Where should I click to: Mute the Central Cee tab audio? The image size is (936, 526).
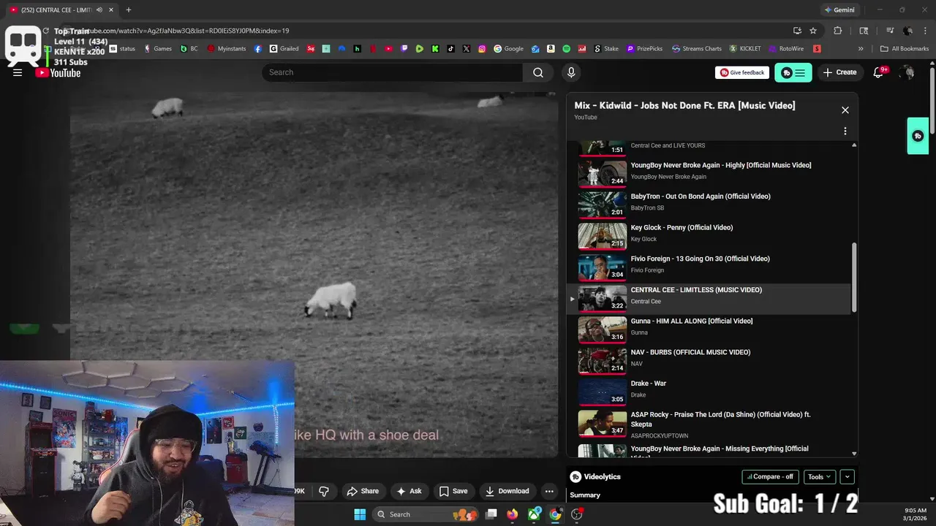pos(99,9)
